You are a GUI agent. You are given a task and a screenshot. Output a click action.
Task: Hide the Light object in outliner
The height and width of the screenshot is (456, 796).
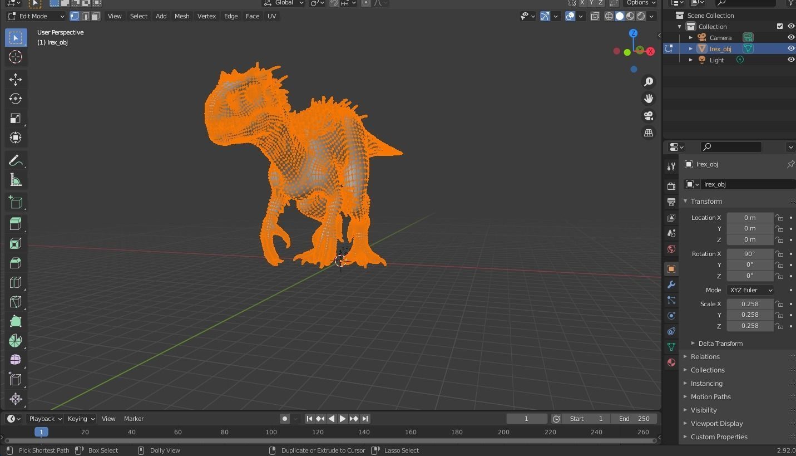790,60
